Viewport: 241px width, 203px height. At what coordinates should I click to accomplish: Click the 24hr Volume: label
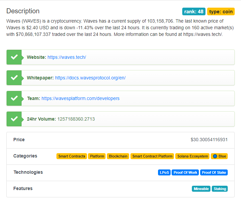[x=41, y=119]
